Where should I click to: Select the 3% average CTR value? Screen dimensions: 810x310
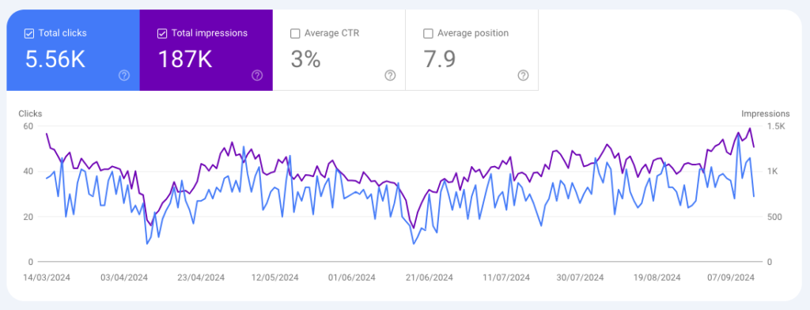click(x=305, y=59)
